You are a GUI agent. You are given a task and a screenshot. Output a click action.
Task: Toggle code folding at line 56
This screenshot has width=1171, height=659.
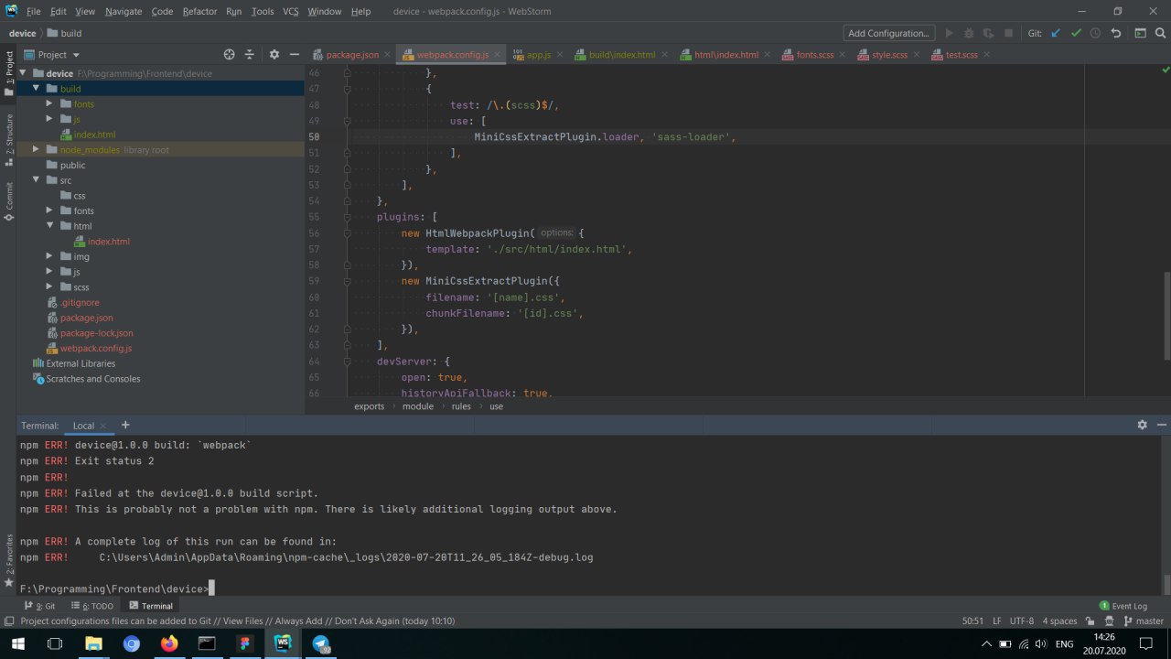349,233
